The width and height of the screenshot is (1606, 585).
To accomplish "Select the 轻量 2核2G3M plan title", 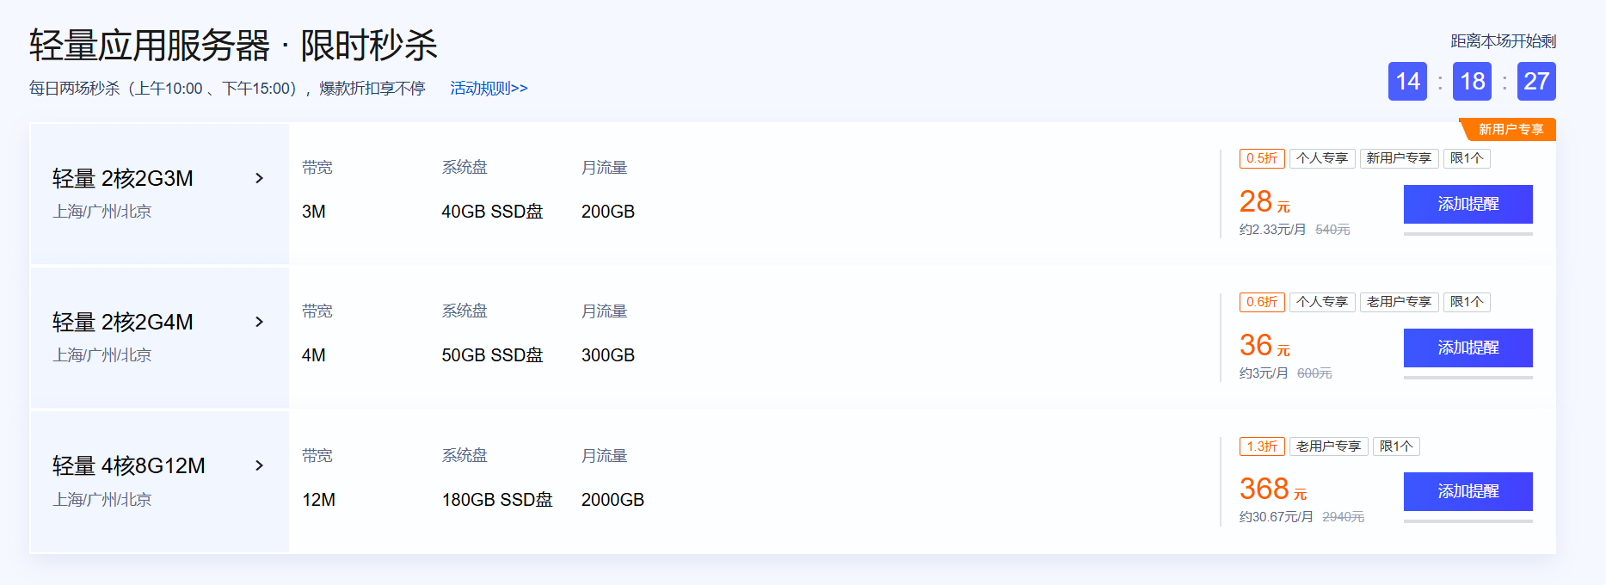I will pyautogui.click(x=123, y=178).
